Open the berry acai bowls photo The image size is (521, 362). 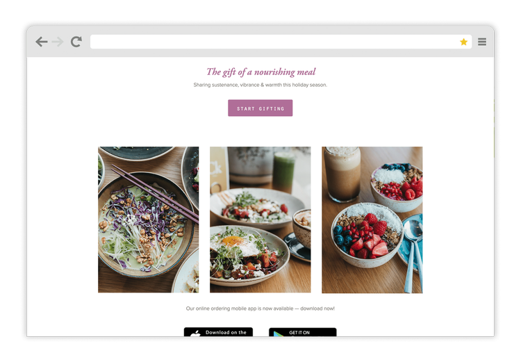point(372,220)
